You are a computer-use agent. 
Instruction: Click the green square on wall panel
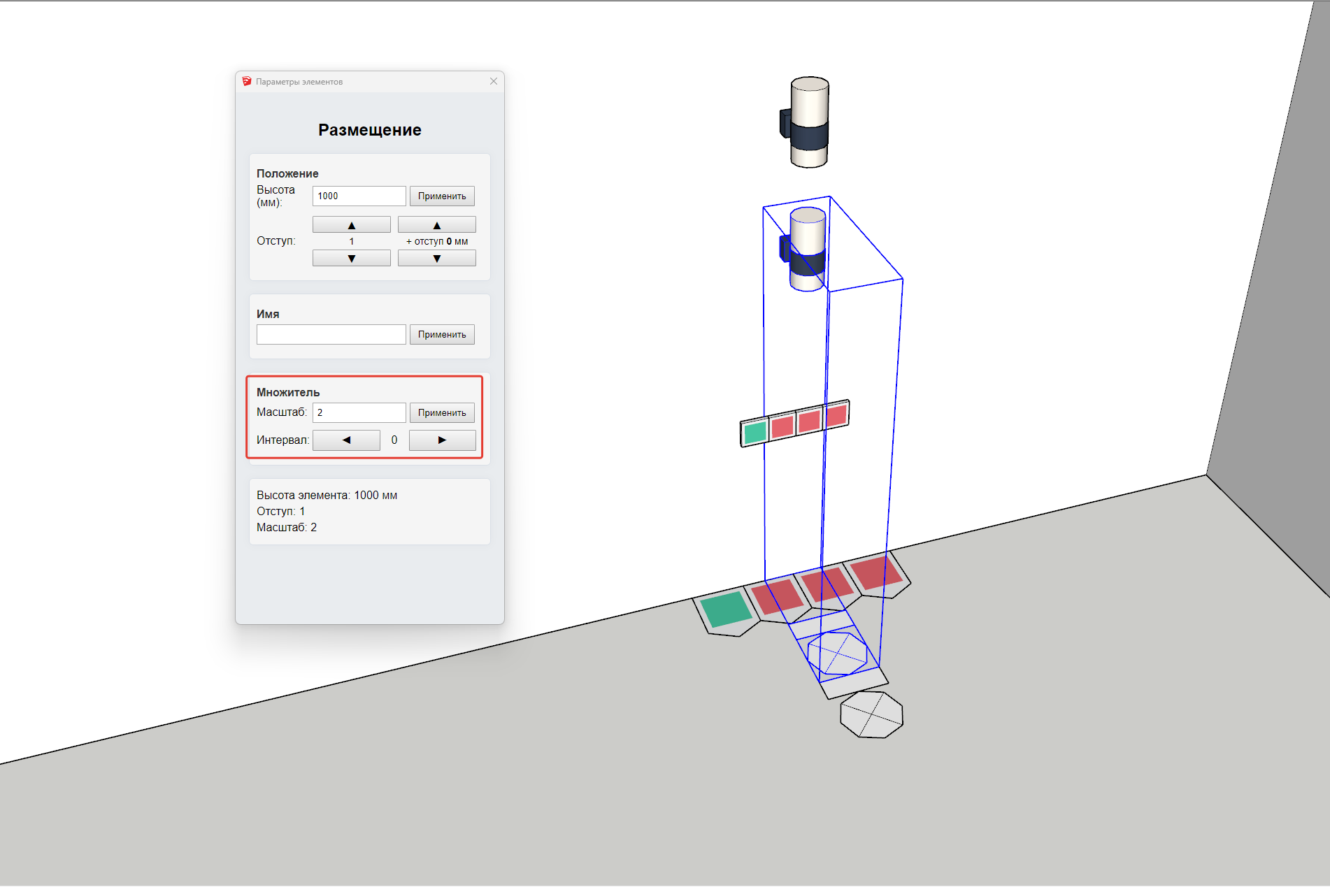755,433
